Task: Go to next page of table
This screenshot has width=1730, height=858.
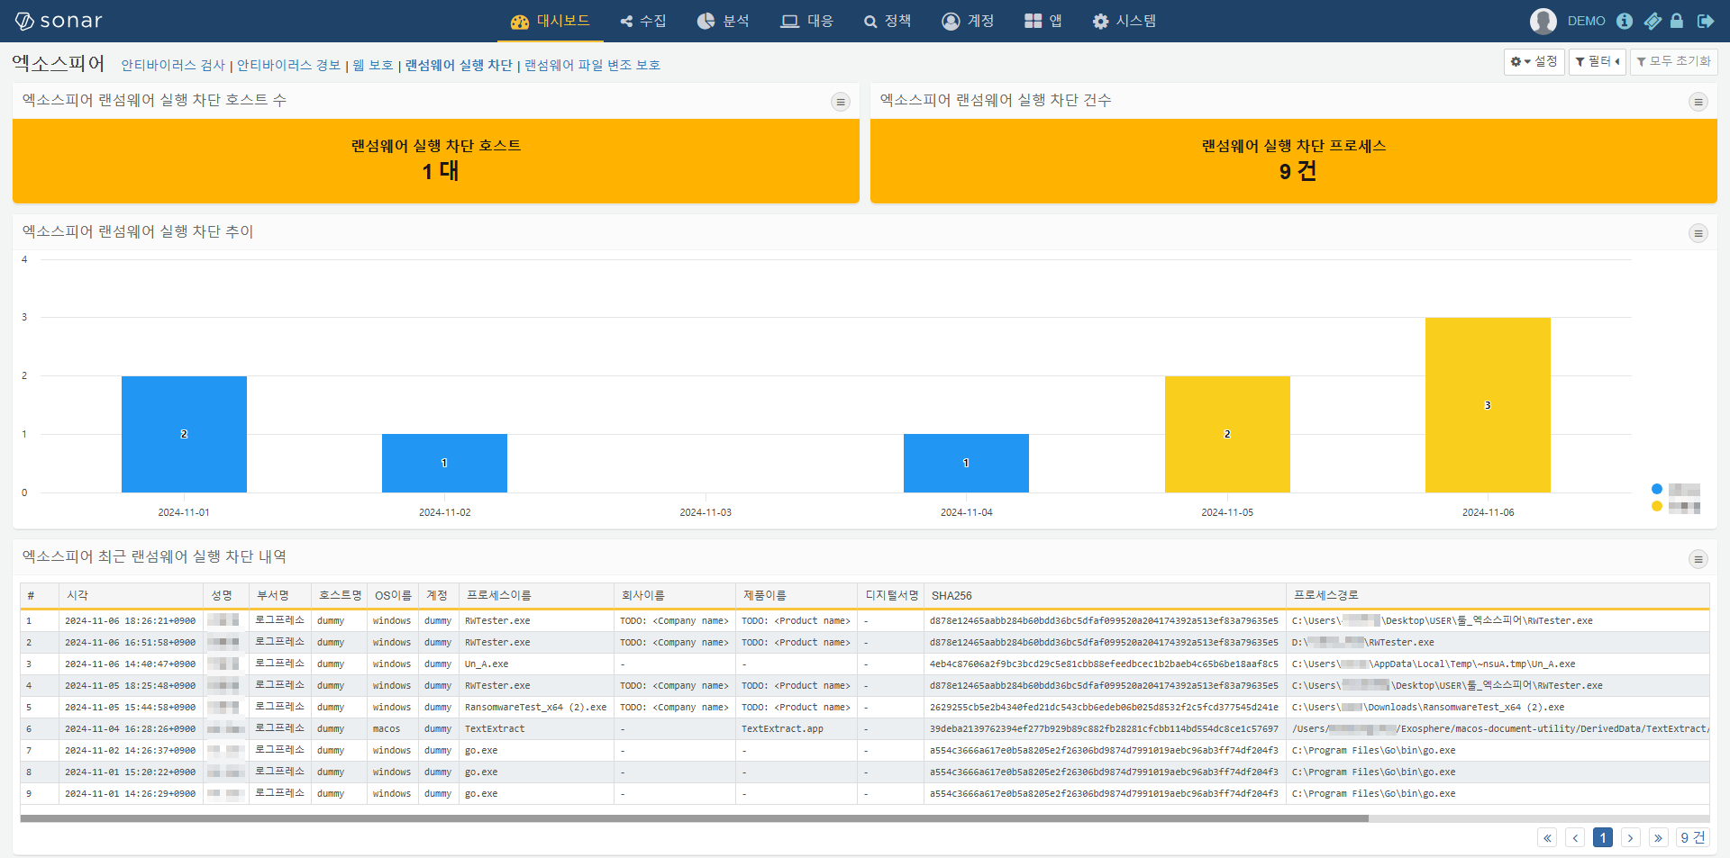Action: [x=1631, y=838]
